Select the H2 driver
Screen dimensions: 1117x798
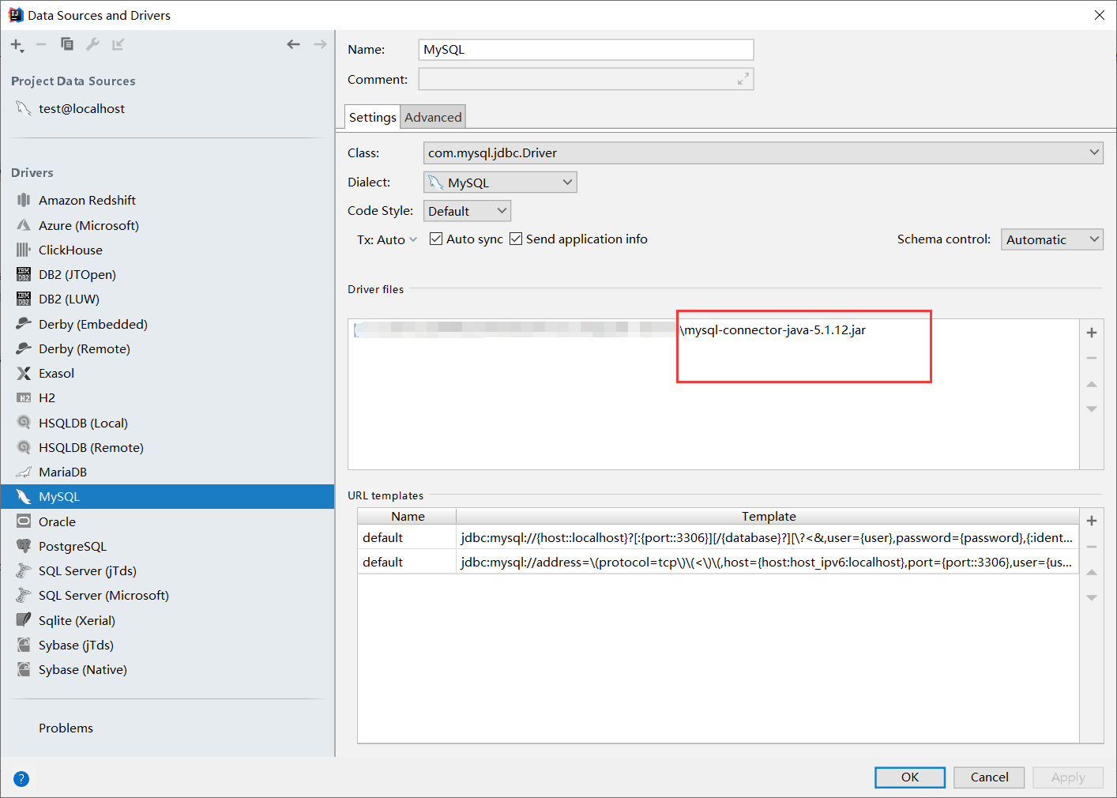tap(167, 397)
